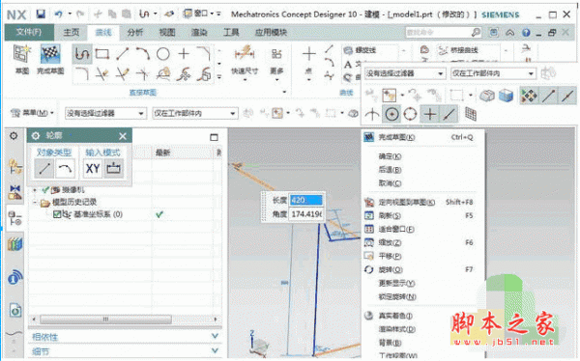580x361 pixels.
Task: Click the wireframe grid icon in floating toolbar
Action: tap(471, 114)
